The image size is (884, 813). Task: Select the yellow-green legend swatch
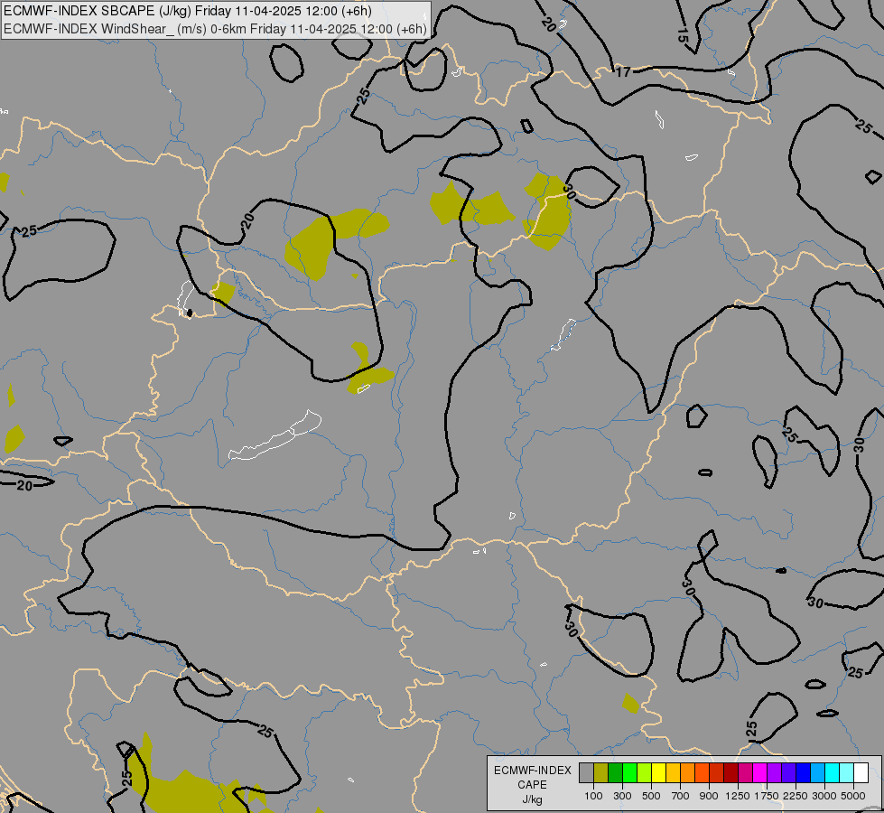(x=645, y=773)
